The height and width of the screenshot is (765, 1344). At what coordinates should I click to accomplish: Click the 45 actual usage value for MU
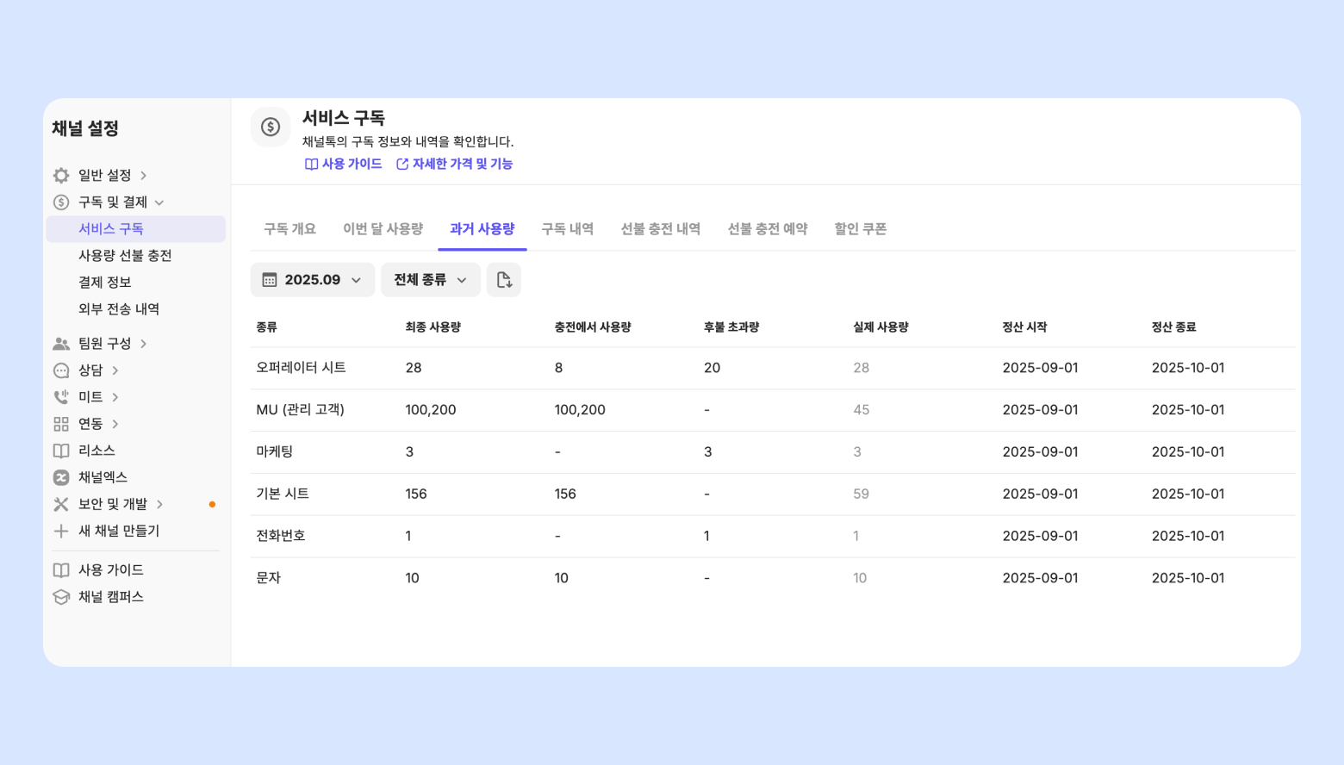click(862, 410)
